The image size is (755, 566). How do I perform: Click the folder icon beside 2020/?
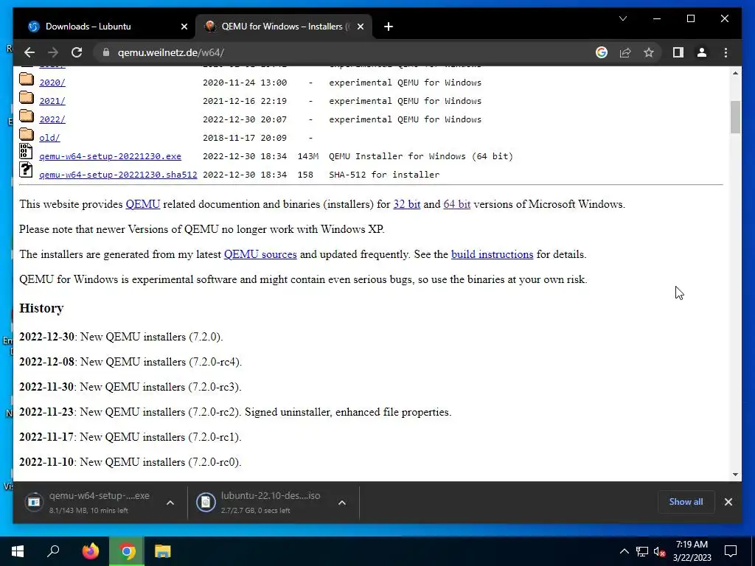click(27, 79)
